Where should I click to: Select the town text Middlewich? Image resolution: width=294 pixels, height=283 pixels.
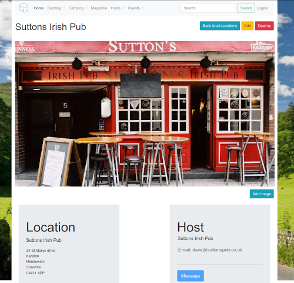(35, 262)
